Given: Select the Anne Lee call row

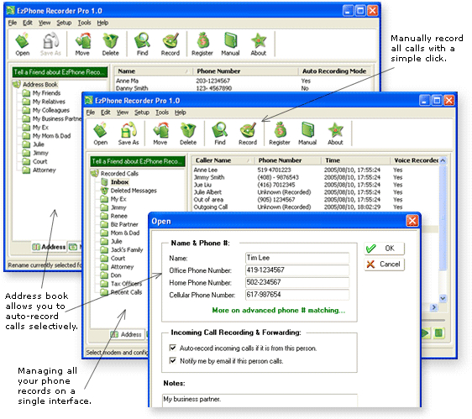Looking at the screenshot, I should click(316, 170).
